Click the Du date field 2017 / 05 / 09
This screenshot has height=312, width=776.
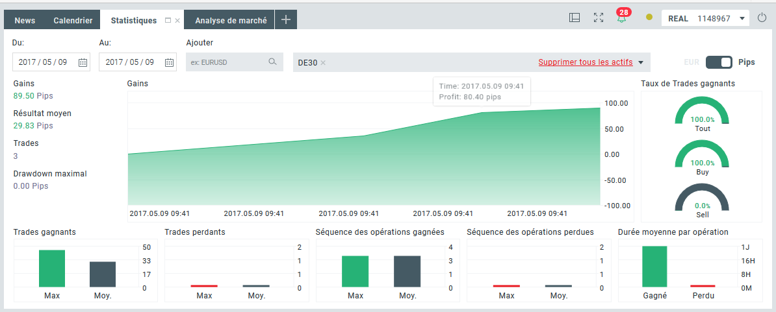pos(51,62)
